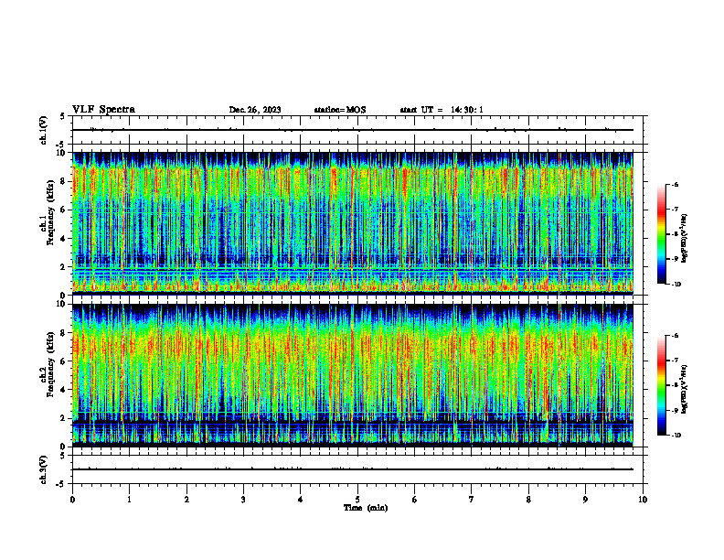Click the "VLF Spectra" plot title

(x=103, y=110)
